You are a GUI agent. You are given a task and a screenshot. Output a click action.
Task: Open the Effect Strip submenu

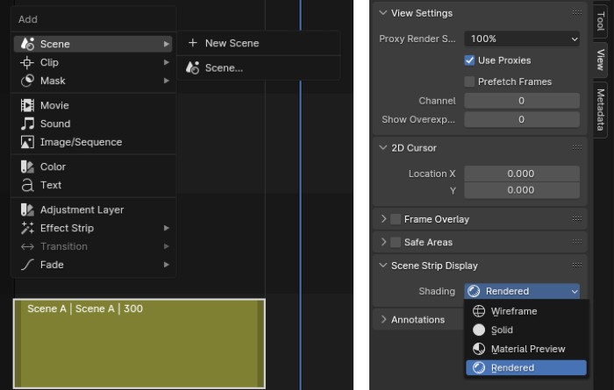click(x=93, y=228)
